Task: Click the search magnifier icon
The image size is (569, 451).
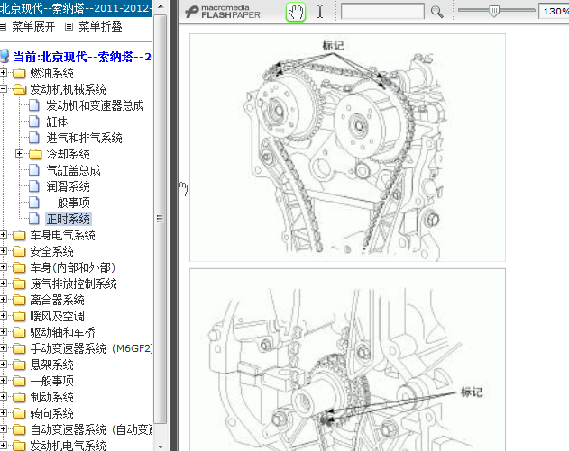Action: coord(437,12)
